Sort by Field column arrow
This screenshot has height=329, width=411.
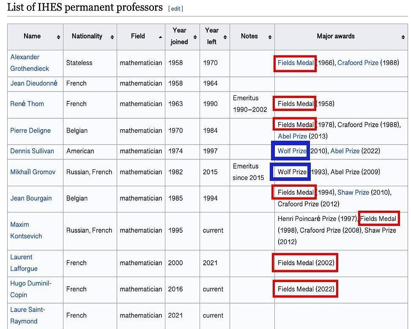tap(160, 37)
